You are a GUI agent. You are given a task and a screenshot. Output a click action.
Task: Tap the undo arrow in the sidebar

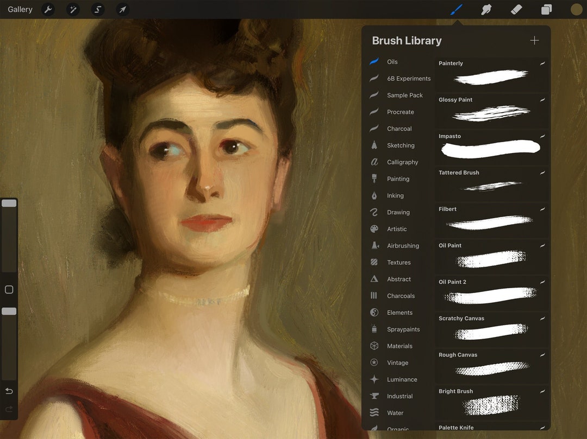pyautogui.click(x=9, y=391)
